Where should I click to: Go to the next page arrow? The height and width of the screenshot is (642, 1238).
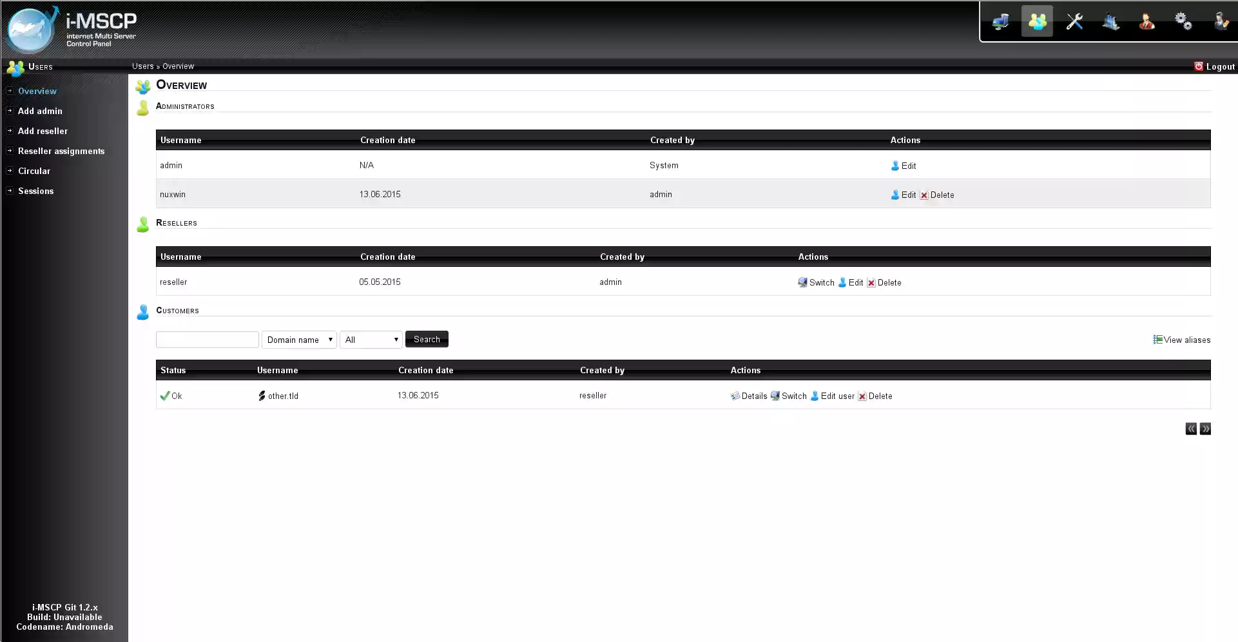[x=1205, y=429]
